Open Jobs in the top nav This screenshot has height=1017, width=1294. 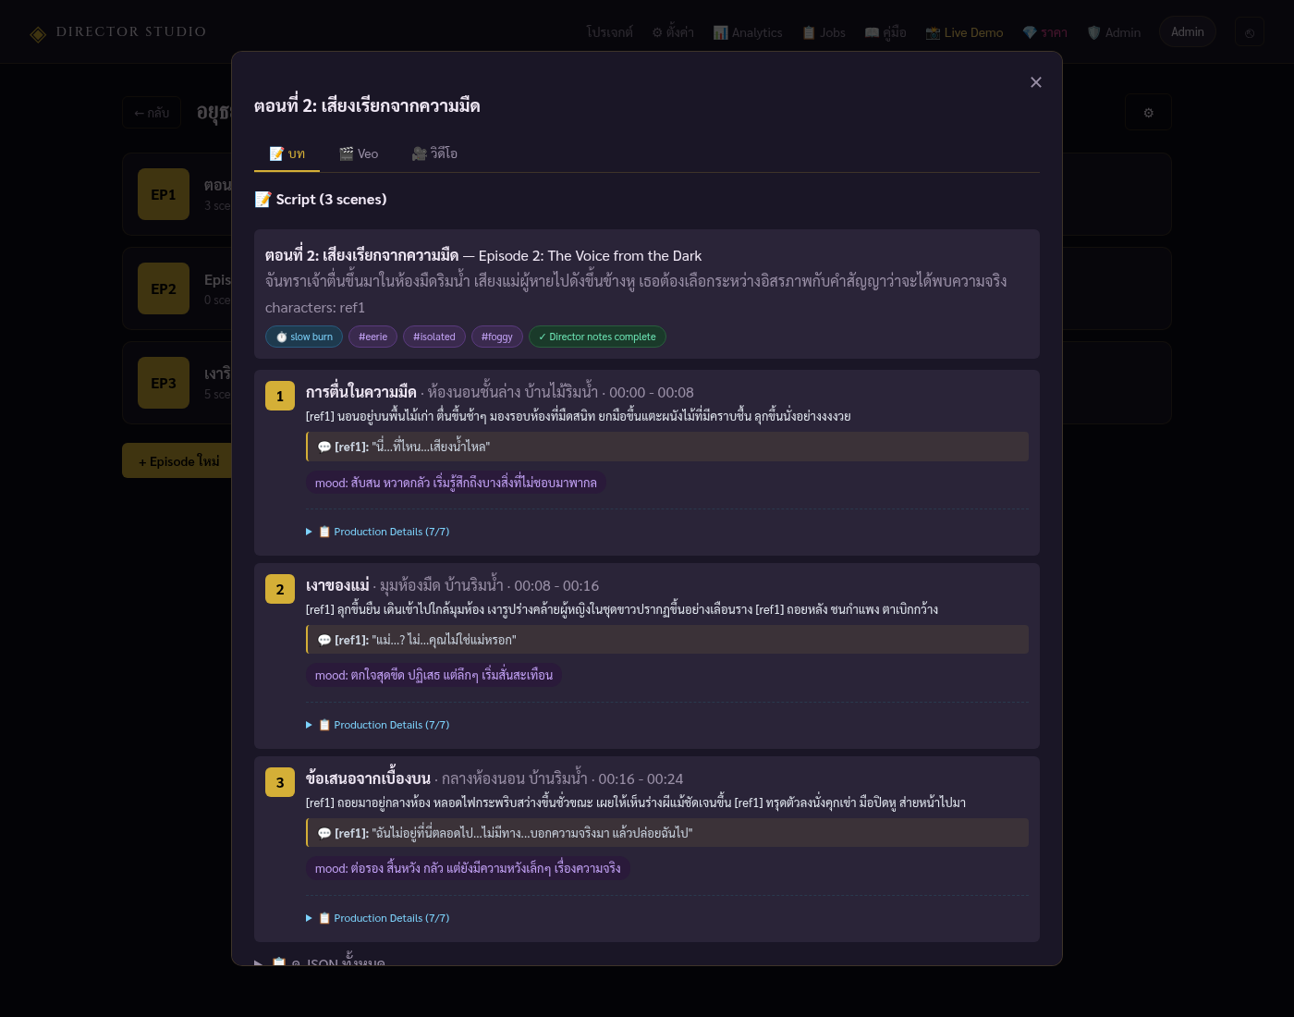[x=824, y=32]
